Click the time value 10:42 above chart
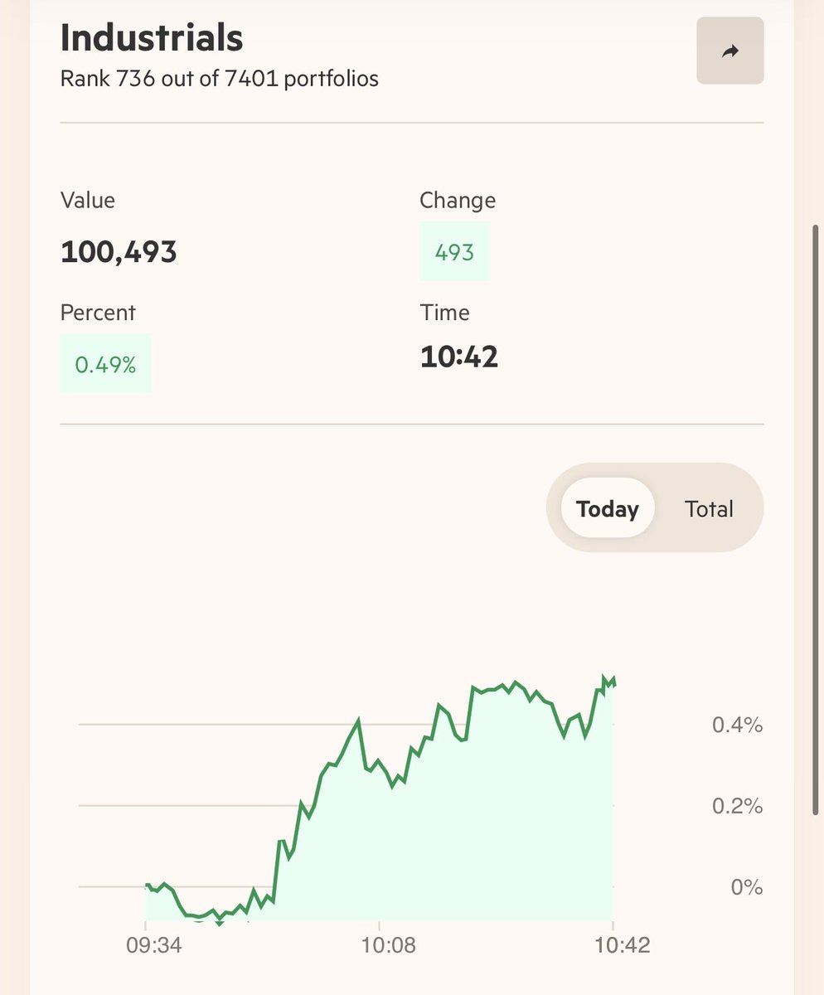 tap(458, 357)
